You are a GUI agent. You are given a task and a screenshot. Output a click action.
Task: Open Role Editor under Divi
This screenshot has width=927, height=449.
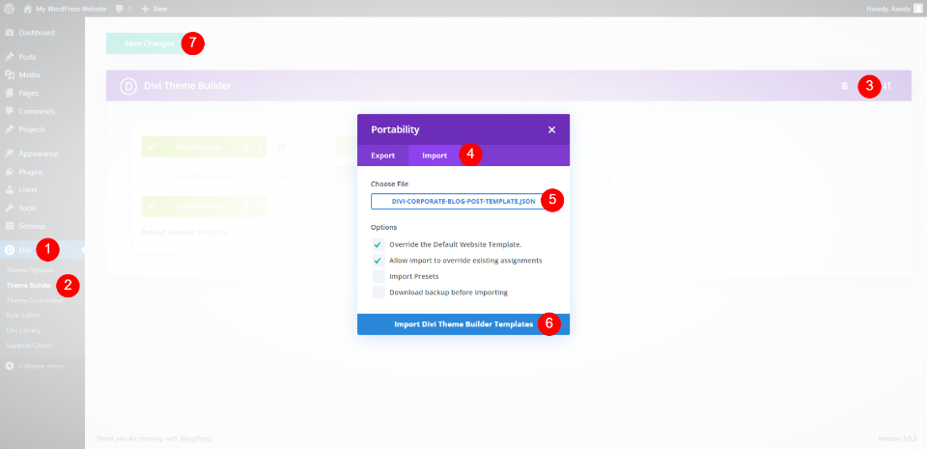point(23,315)
